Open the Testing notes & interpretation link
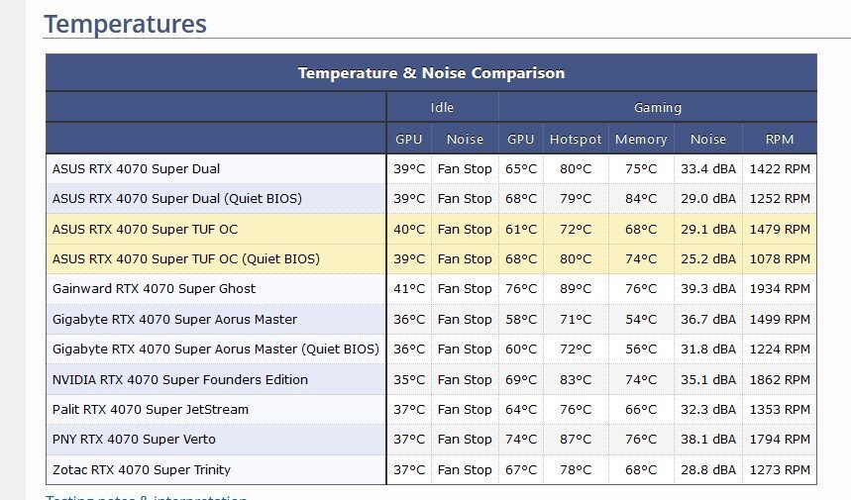Image resolution: width=851 pixels, height=500 pixels. 147,497
